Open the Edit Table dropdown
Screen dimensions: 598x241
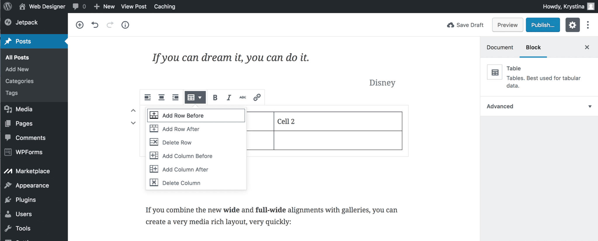point(195,97)
